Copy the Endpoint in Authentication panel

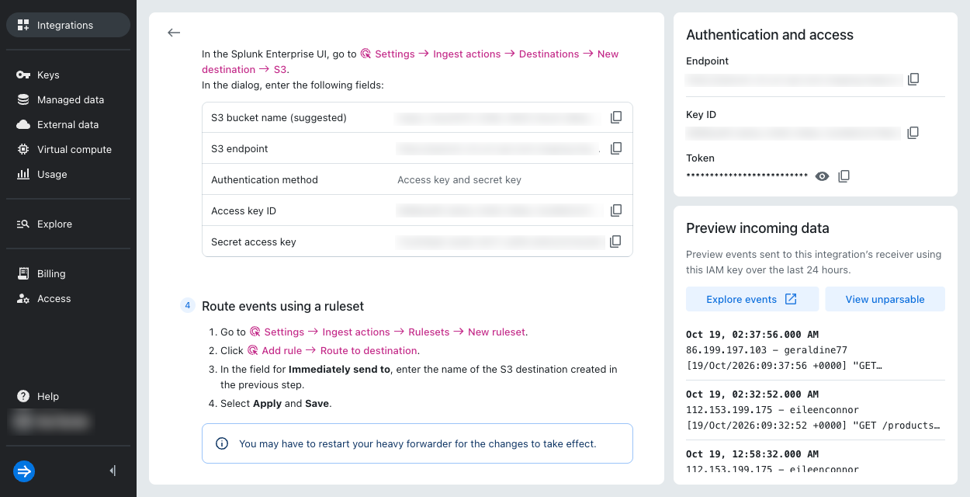[x=913, y=79]
